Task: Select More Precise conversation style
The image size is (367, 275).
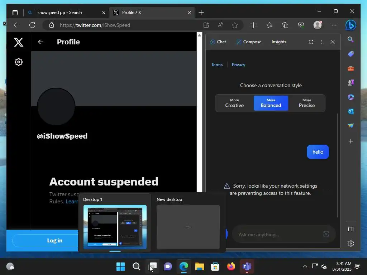Action: click(307, 103)
